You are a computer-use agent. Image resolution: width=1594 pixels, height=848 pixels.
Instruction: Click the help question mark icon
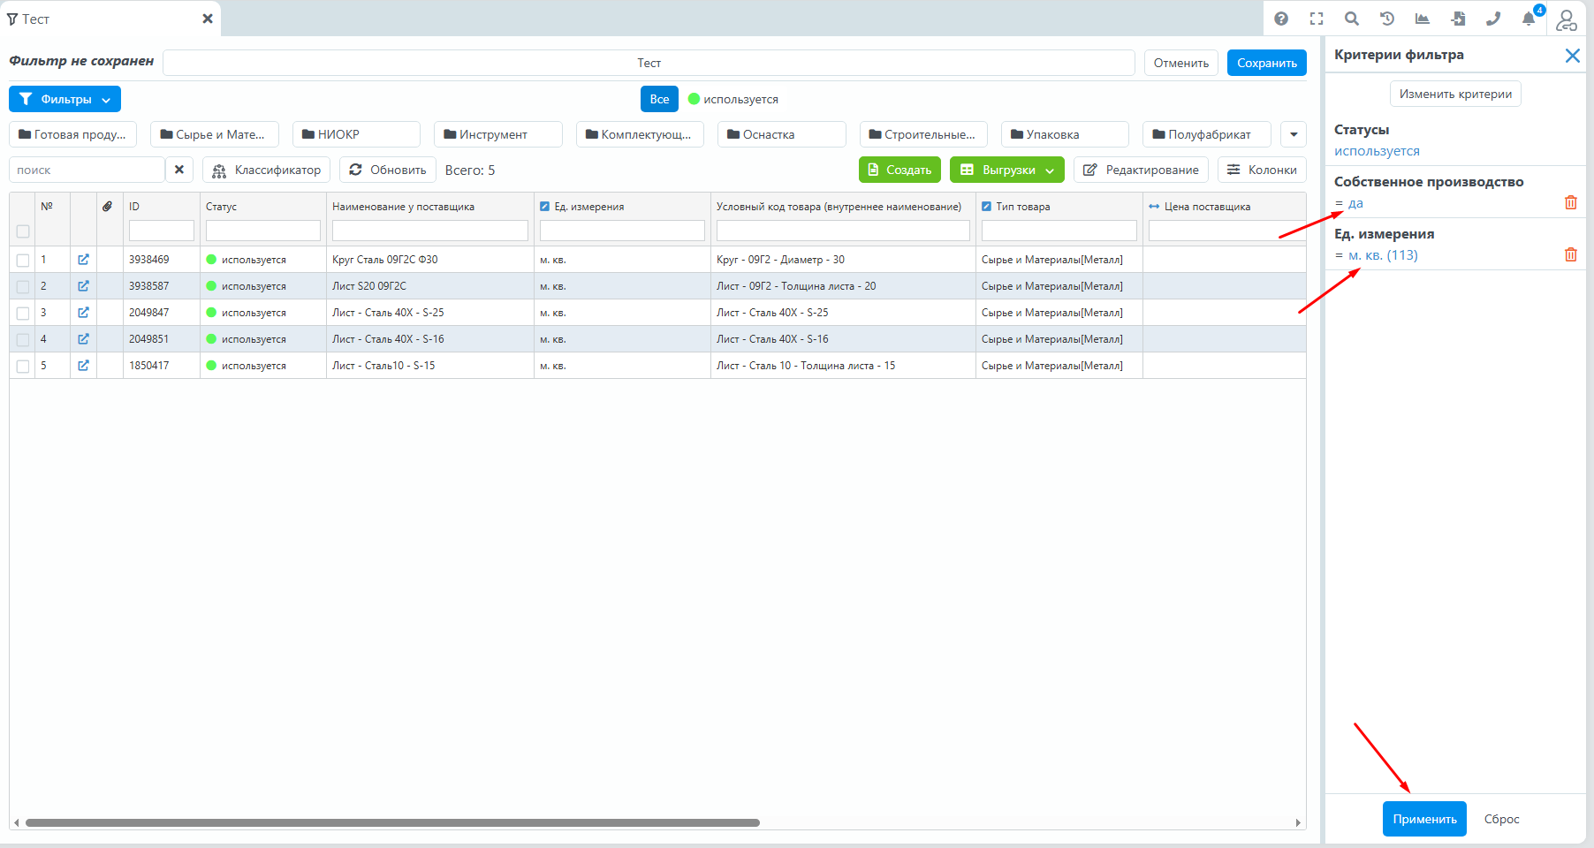[1281, 19]
